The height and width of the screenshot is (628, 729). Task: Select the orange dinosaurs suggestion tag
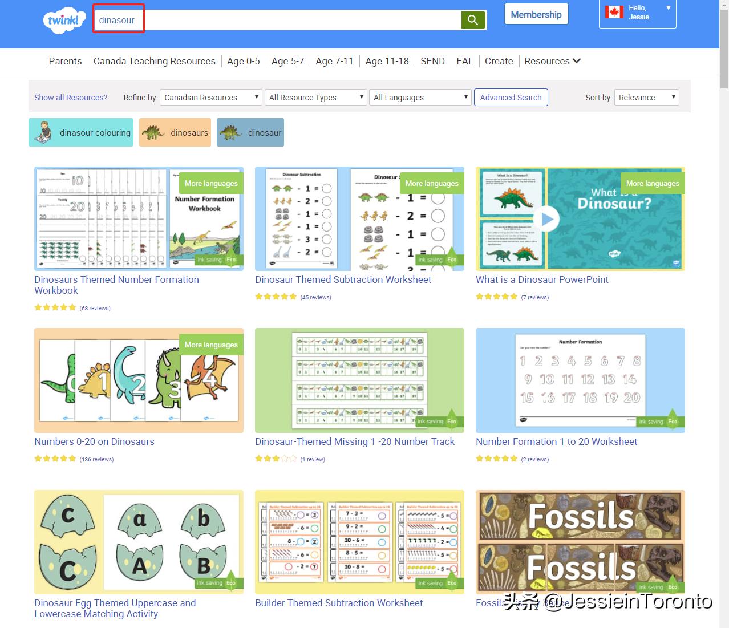point(175,132)
